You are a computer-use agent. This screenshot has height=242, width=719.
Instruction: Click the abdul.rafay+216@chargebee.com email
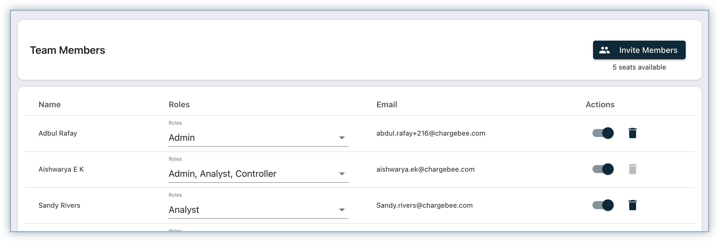point(430,133)
